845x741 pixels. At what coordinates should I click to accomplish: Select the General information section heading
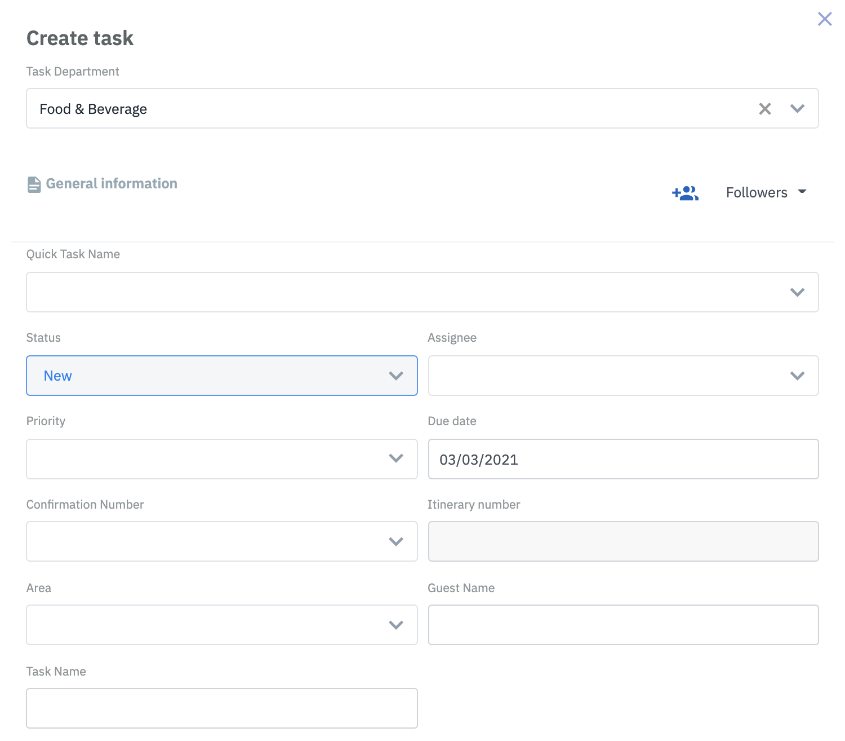pos(112,184)
